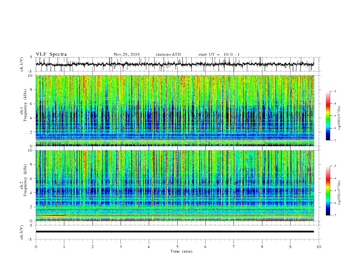Click the "ch.3(V)" axis label
The image size is (359, 277).
pos(22,232)
